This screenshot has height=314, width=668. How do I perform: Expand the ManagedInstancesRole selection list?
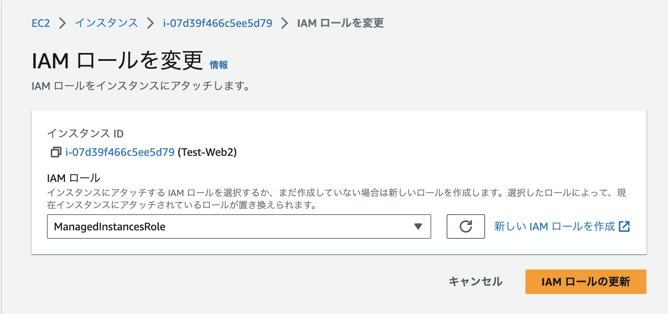(417, 227)
